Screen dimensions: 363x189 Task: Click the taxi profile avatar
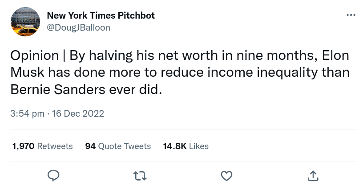pos(25,22)
